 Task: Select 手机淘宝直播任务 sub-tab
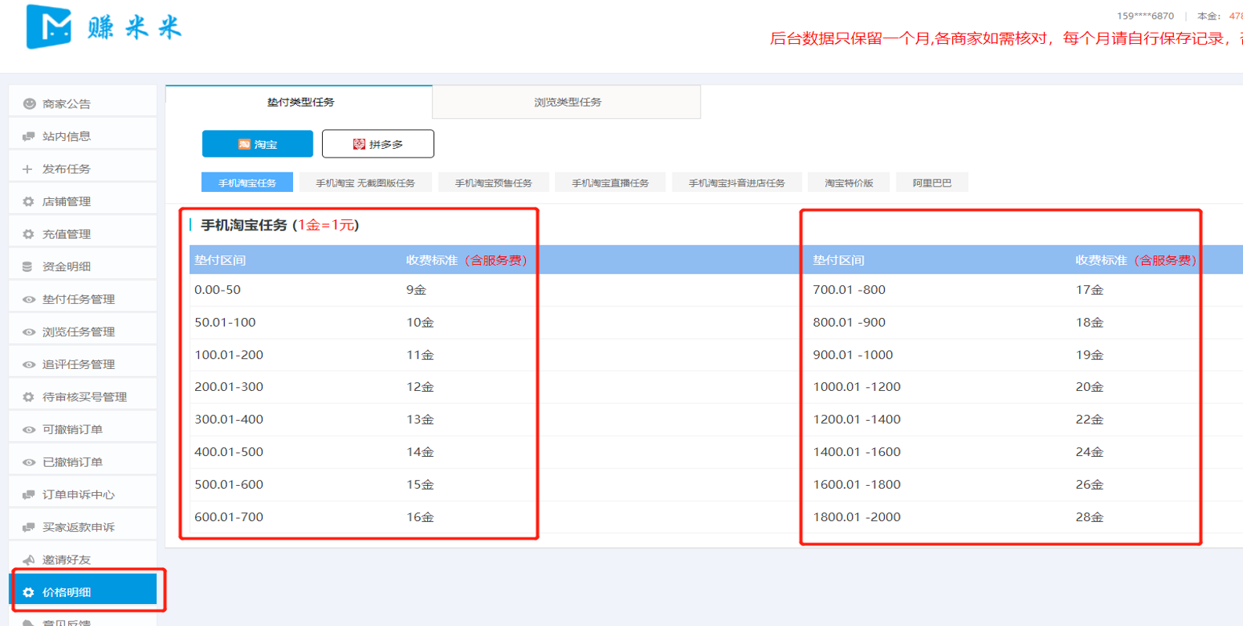(611, 183)
